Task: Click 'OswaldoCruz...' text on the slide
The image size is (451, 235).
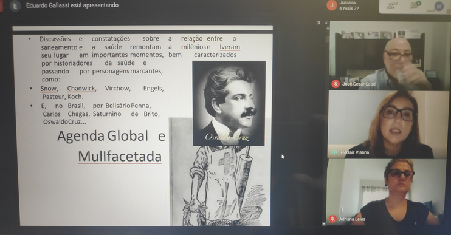Action: click(x=64, y=122)
